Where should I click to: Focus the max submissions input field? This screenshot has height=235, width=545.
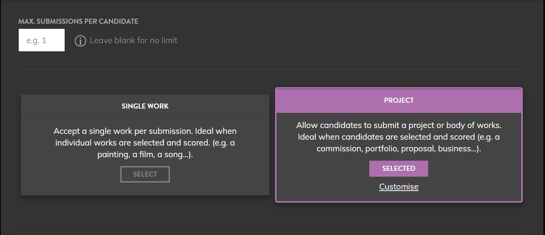click(x=42, y=40)
